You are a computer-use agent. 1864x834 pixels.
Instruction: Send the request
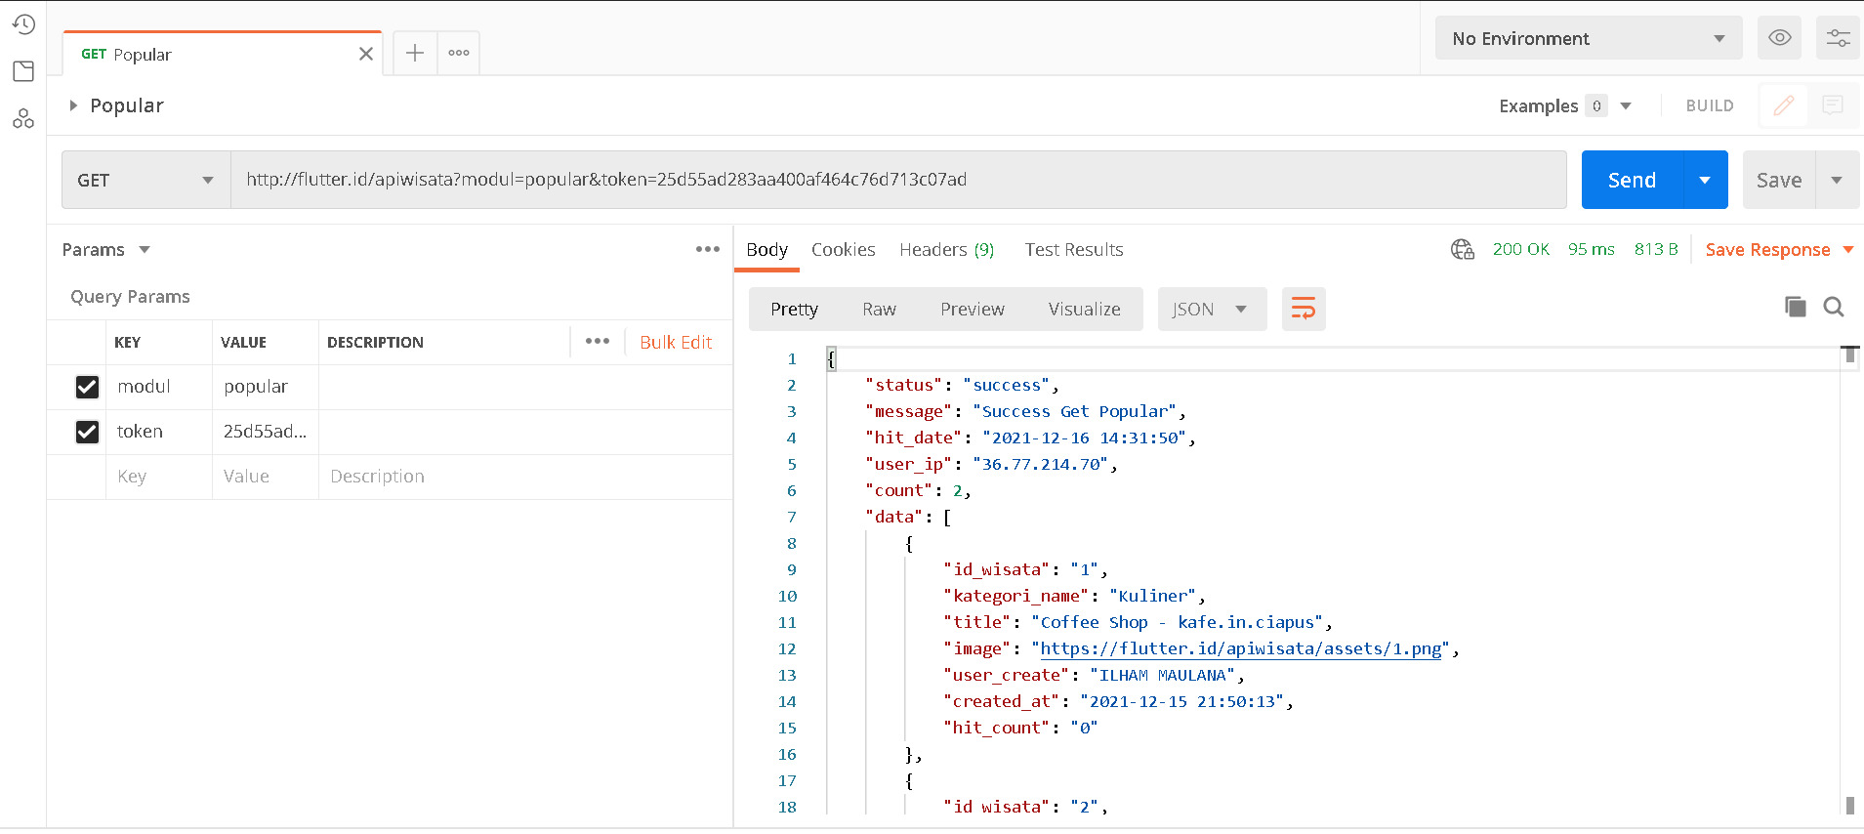click(x=1632, y=180)
